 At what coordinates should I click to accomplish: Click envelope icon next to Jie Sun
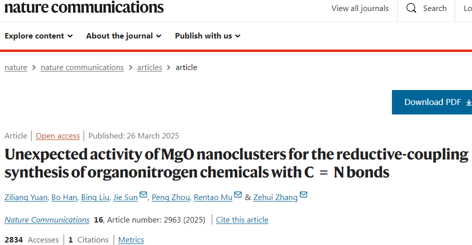(x=144, y=195)
